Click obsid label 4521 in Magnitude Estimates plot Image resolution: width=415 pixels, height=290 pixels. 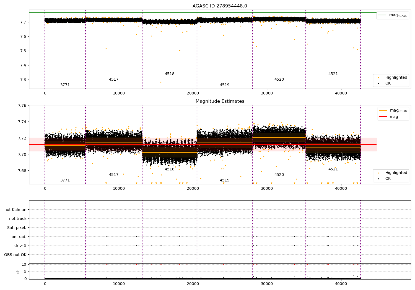[333, 169]
